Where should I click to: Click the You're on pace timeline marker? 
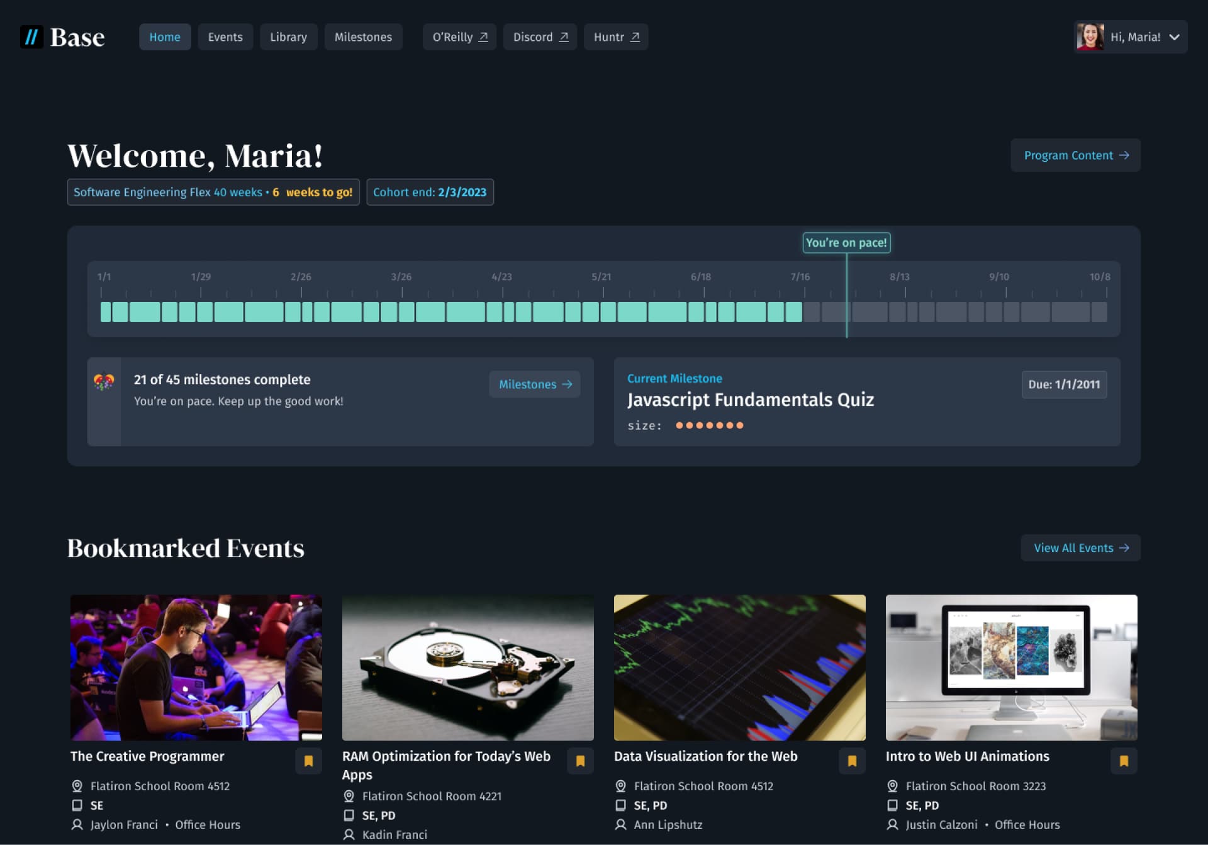[846, 242]
